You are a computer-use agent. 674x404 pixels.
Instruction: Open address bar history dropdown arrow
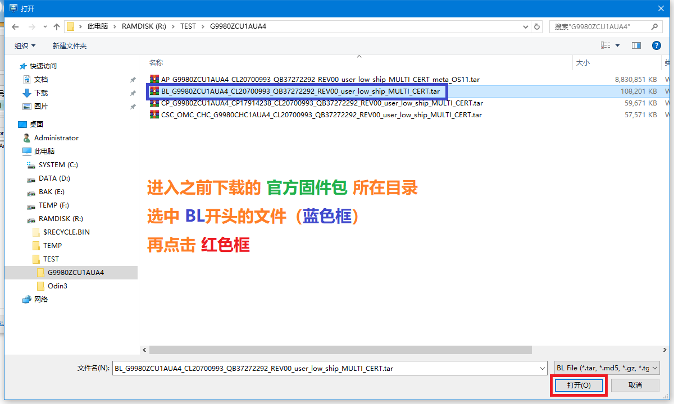coord(525,26)
